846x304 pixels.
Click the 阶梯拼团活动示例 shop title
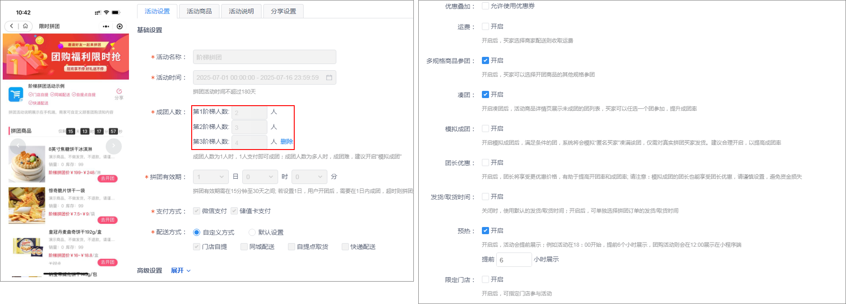pyautogui.click(x=46, y=86)
